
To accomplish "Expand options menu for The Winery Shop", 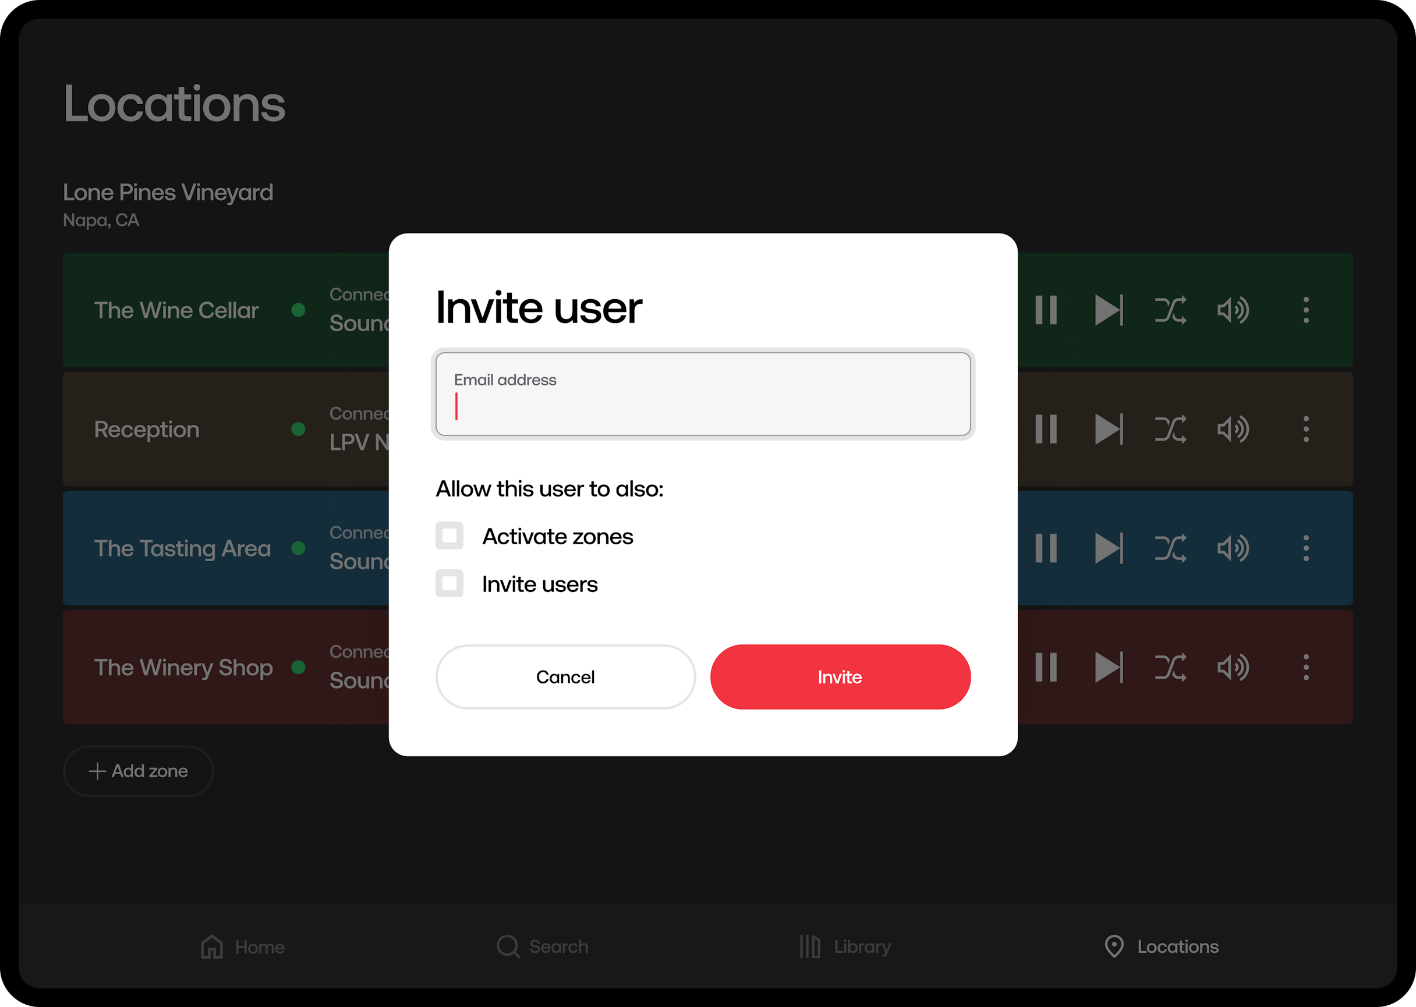I will point(1305,667).
